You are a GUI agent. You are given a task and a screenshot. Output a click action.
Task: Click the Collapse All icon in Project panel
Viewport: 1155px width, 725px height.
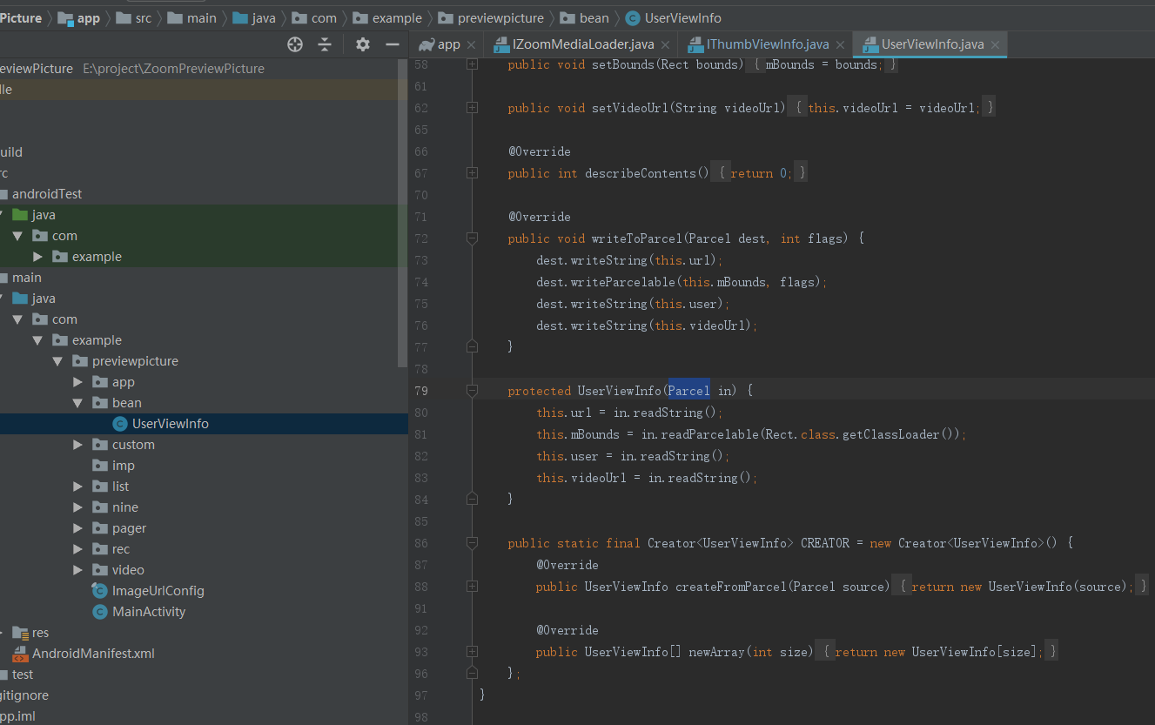click(326, 44)
